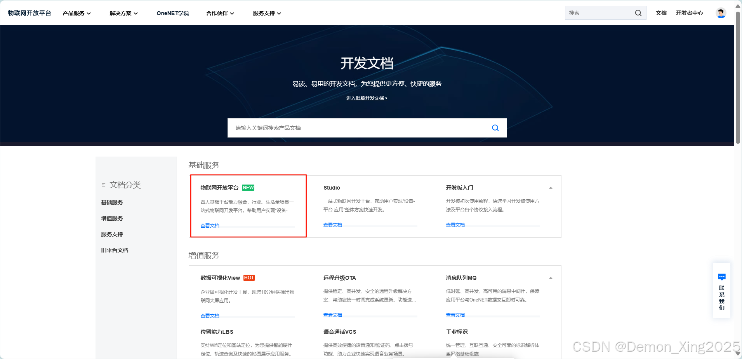The width and height of the screenshot is (742, 359).
Task: Open 查看文档 under 远程升级OTA card
Action: (333, 315)
